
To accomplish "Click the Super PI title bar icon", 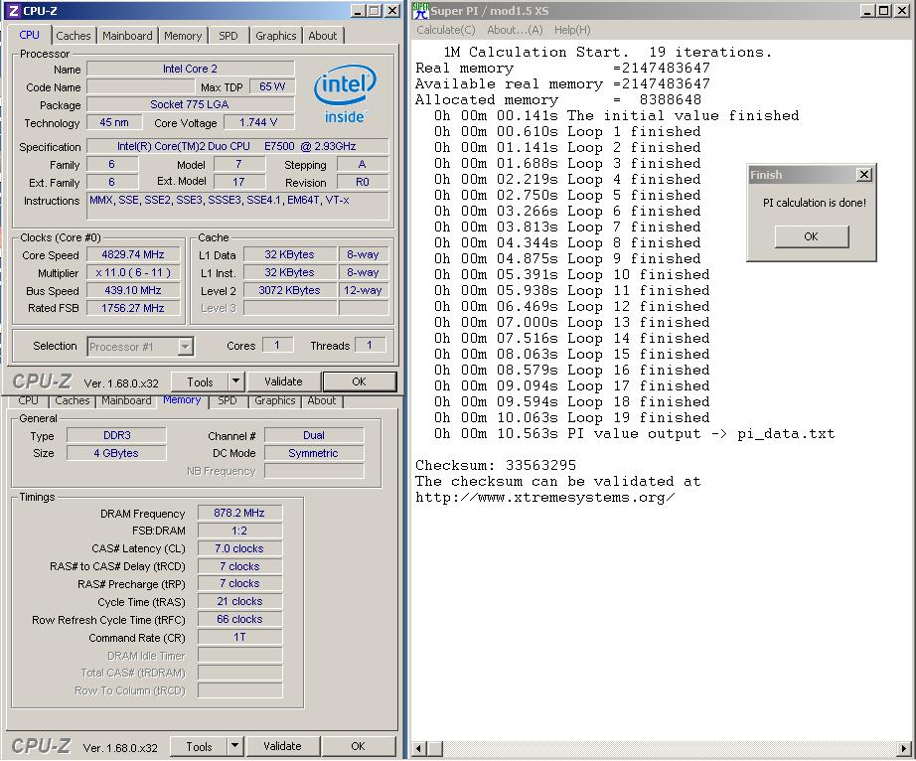I will point(420,11).
